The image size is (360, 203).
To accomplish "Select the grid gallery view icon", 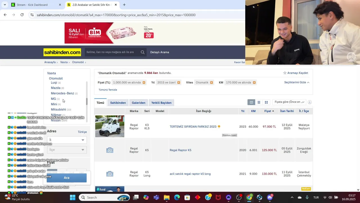I will tap(266, 102).
